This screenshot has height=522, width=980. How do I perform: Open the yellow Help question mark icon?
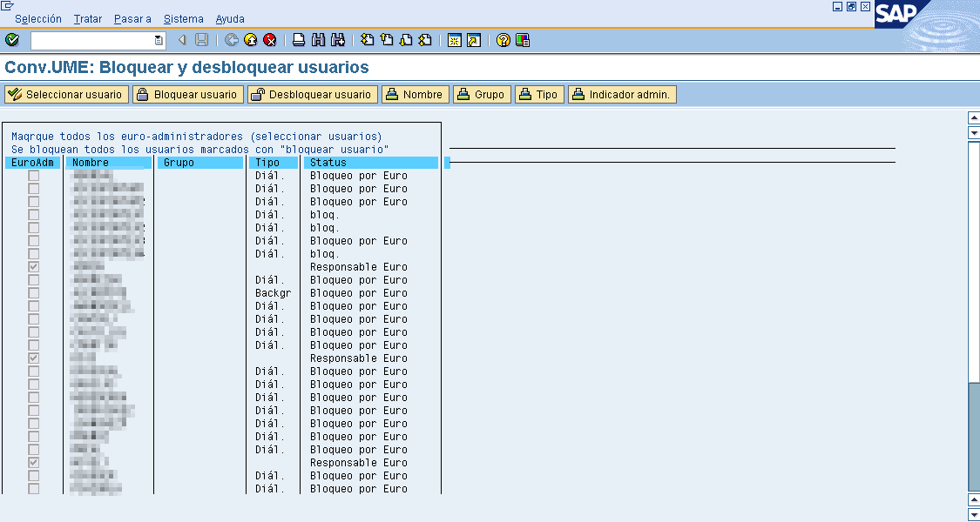[504, 40]
